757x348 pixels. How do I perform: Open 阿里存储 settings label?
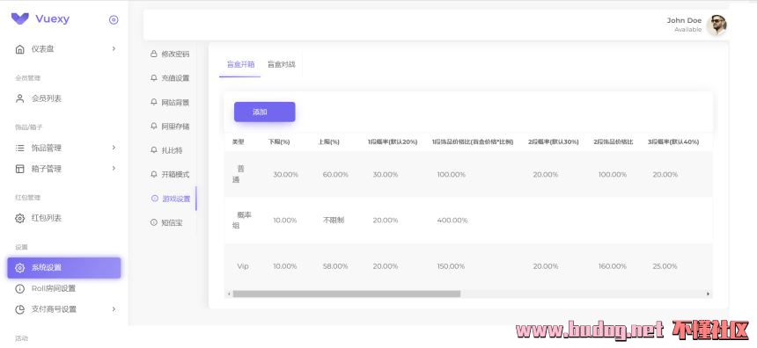(x=175, y=127)
